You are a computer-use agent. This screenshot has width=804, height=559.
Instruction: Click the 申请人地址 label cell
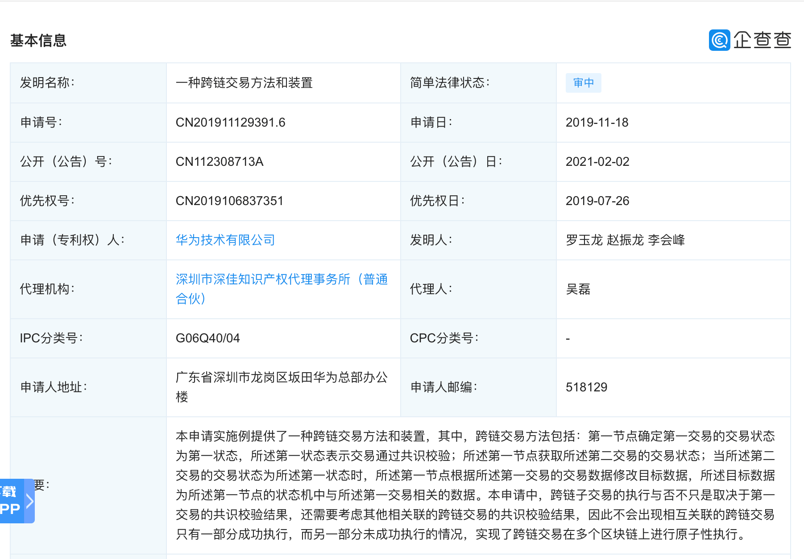pyautogui.click(x=88, y=387)
